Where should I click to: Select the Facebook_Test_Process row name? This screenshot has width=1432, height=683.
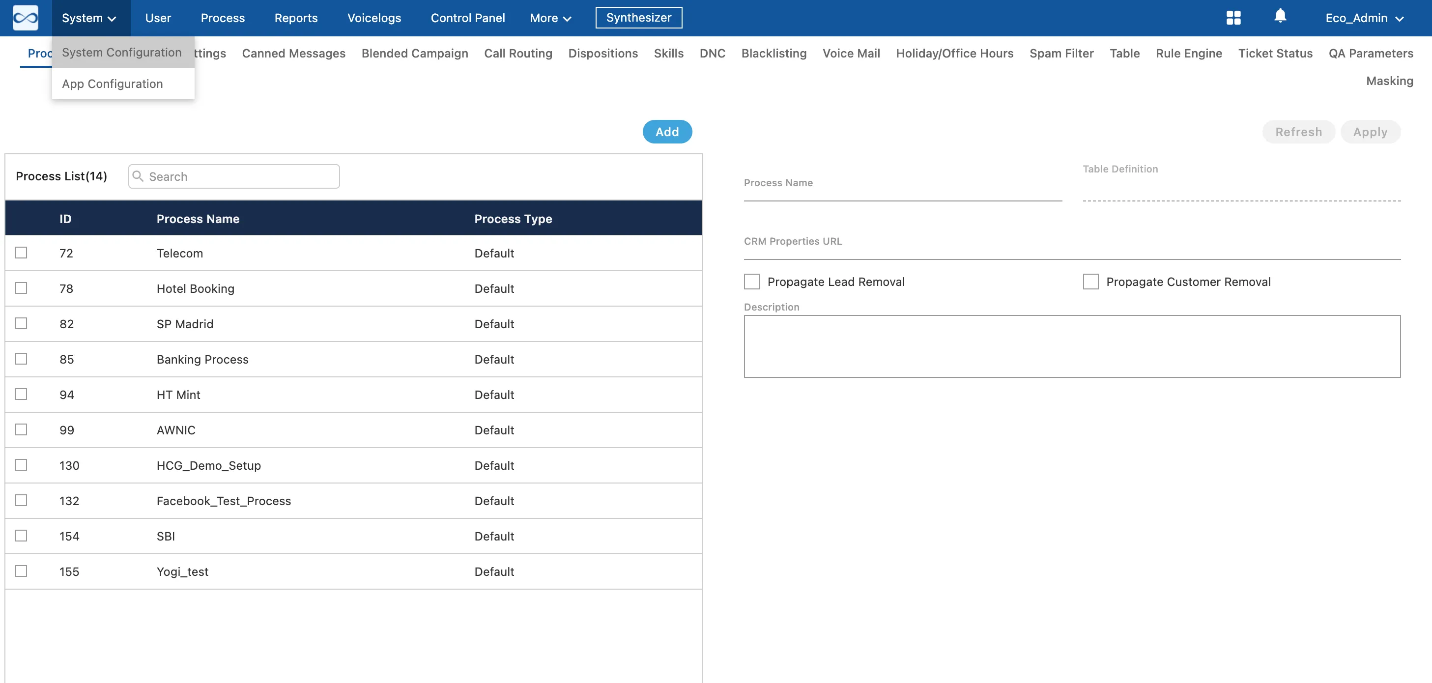224,501
